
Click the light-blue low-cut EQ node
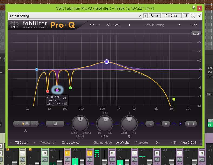(36, 70)
